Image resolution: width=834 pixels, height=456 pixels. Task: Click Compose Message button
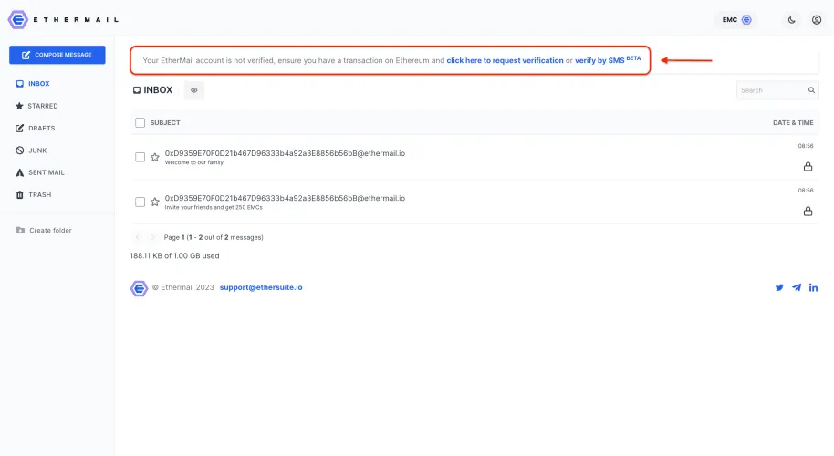pyautogui.click(x=57, y=55)
